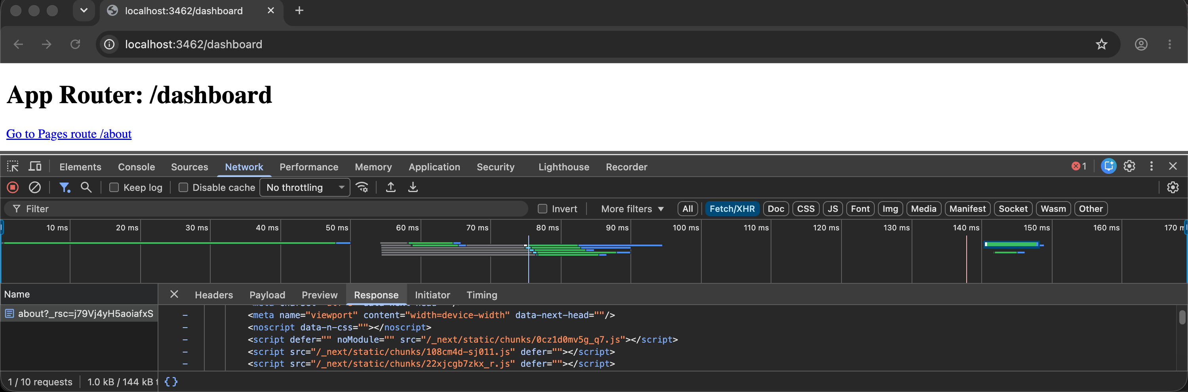Open the browser profile icon

pyautogui.click(x=1141, y=44)
